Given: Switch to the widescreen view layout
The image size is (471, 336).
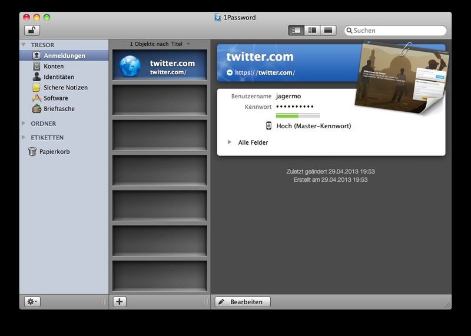Looking at the screenshot, I should (328, 31).
